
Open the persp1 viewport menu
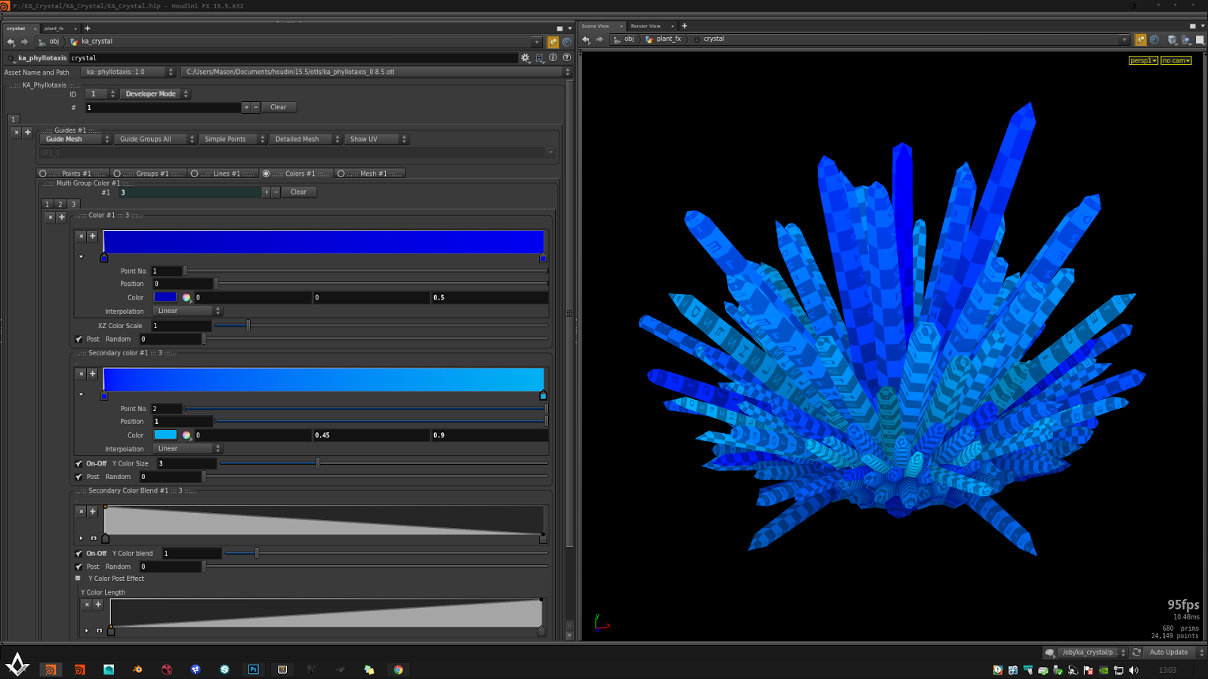(1143, 60)
